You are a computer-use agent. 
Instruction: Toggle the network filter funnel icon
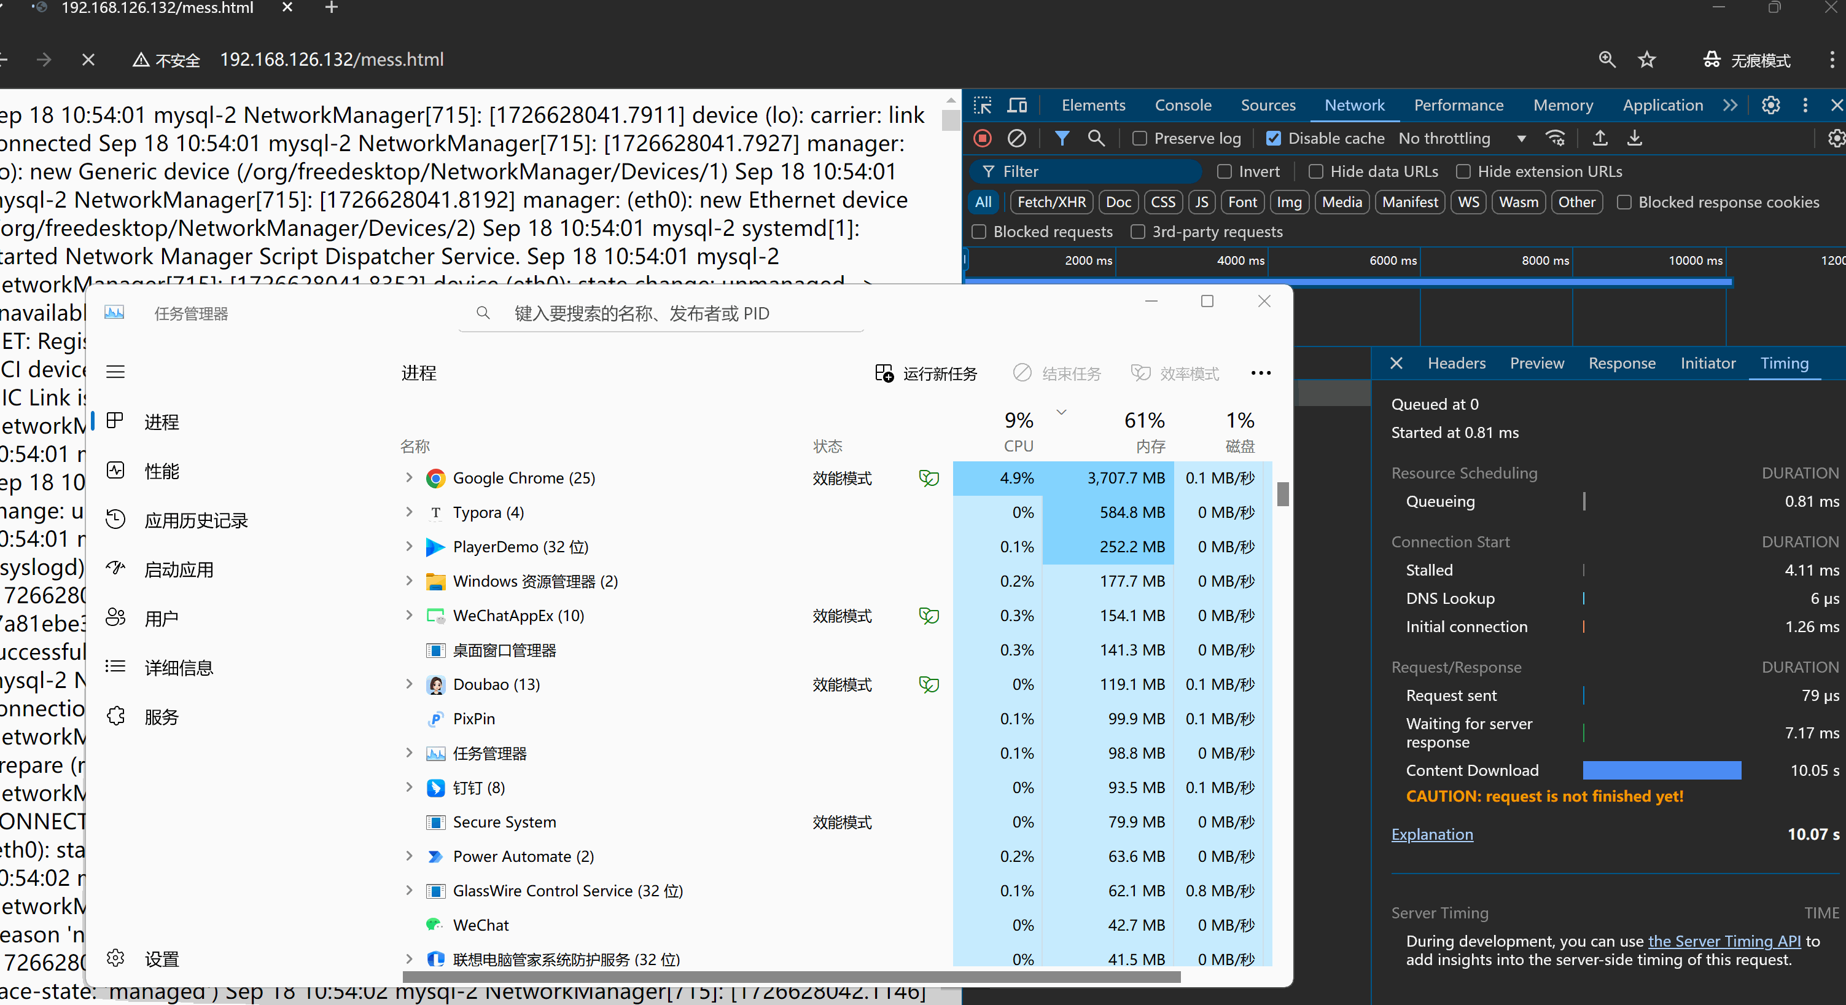click(1062, 138)
